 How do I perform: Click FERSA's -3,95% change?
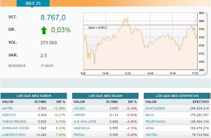132,135
